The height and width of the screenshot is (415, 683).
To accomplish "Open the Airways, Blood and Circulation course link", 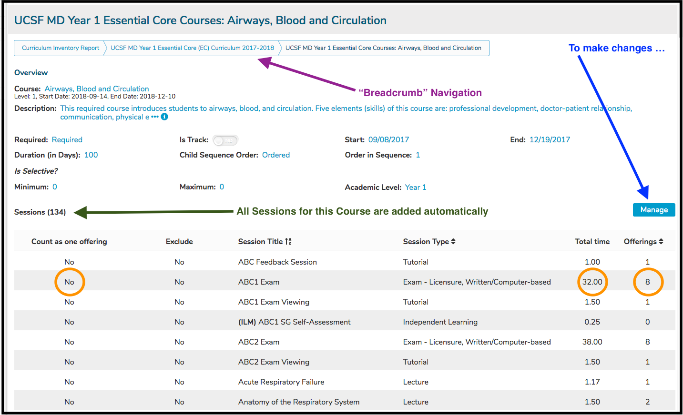I will pos(97,89).
